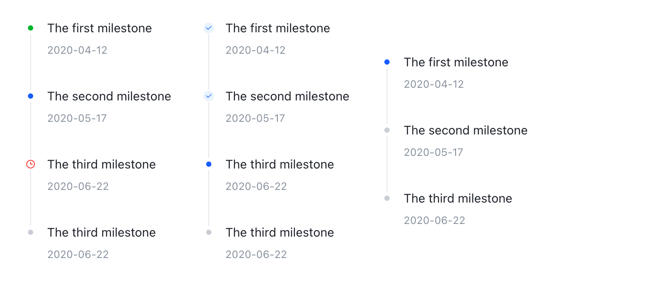Click blue dot beside "The first milestone"
Viewport: 670px width, 289px height.
387,62
